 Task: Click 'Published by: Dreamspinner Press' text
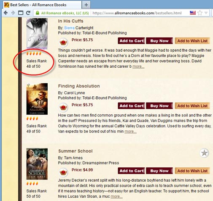click(89, 163)
